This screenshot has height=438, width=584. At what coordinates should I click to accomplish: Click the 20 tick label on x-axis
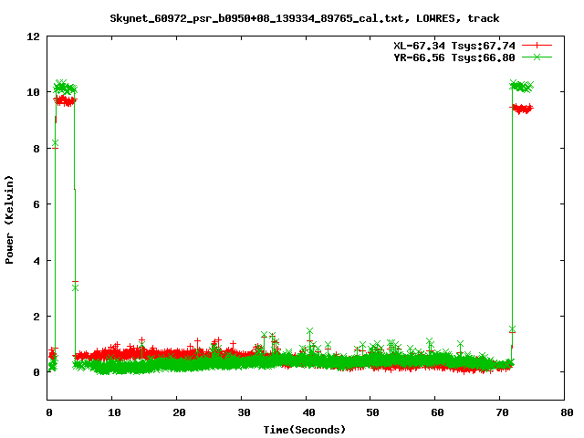click(x=178, y=412)
